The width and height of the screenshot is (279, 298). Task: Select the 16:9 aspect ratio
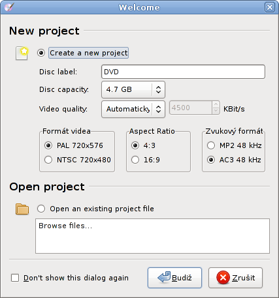click(135, 160)
